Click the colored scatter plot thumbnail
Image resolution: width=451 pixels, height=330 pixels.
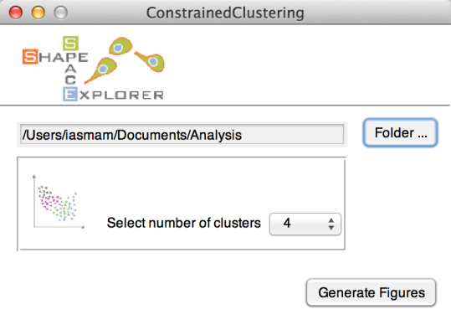click(59, 202)
